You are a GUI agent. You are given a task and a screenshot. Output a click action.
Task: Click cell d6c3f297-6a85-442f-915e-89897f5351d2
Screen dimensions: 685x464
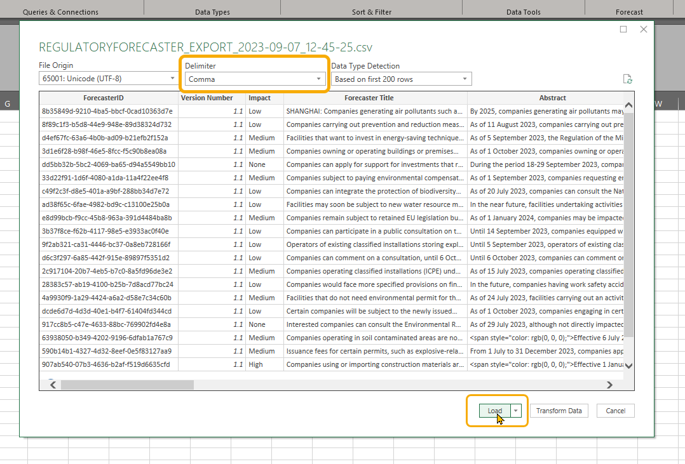(109, 258)
